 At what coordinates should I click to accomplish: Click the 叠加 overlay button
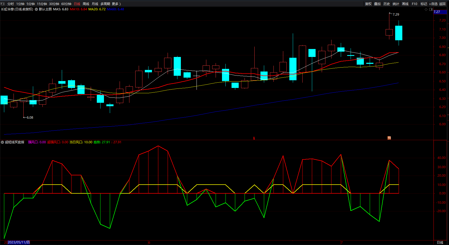point(377,4)
